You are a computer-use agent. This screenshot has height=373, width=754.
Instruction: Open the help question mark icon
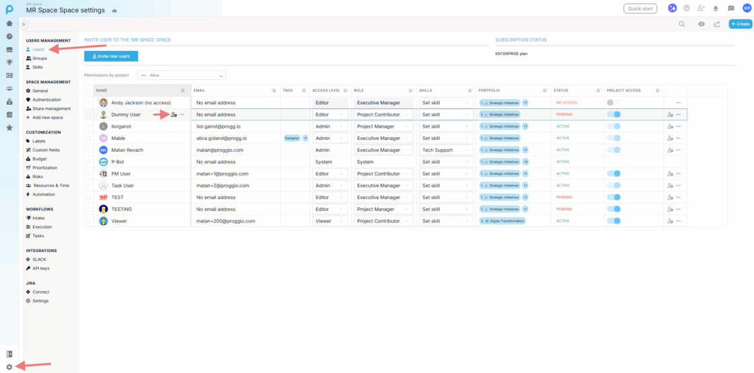687,8
